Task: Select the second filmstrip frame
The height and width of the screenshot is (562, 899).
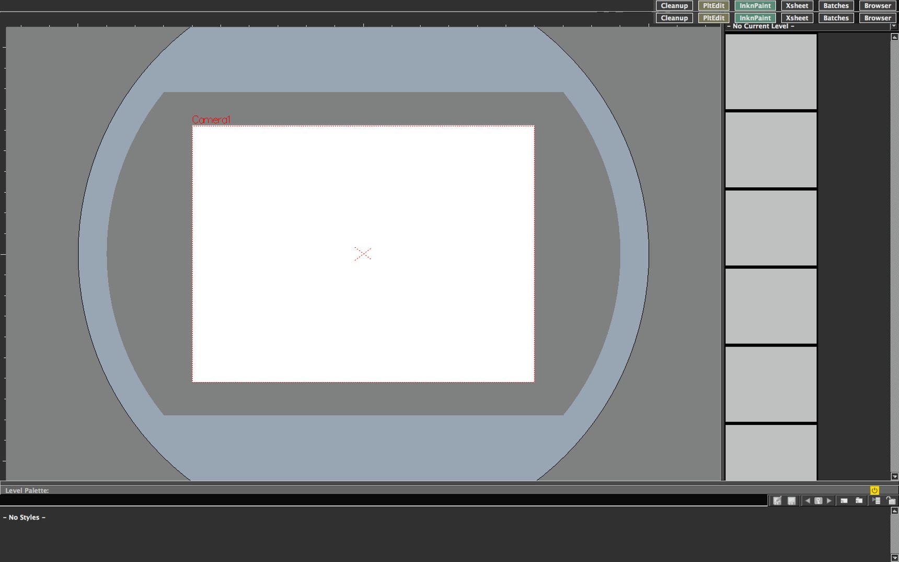Action: [x=771, y=150]
